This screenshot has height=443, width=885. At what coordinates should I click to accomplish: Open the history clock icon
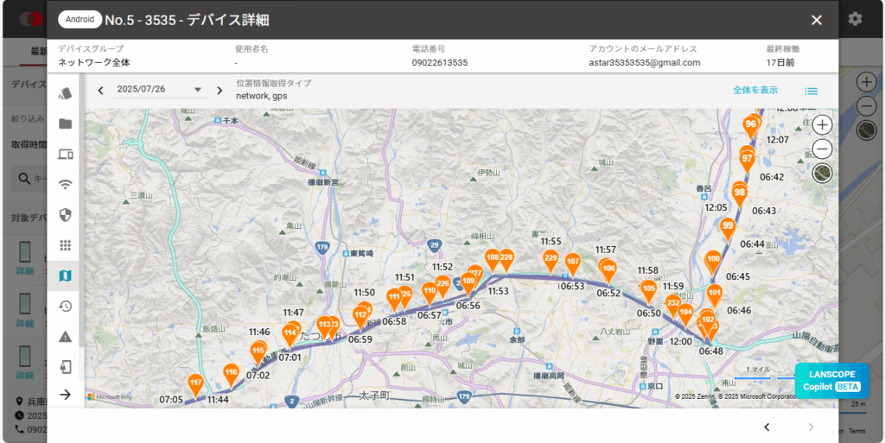pyautogui.click(x=65, y=306)
